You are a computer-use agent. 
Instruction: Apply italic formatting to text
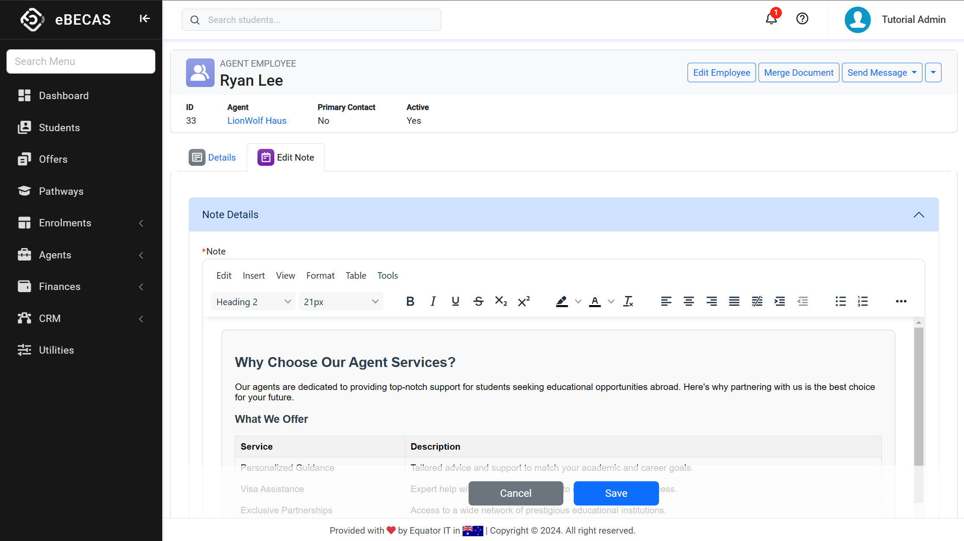pyautogui.click(x=433, y=301)
